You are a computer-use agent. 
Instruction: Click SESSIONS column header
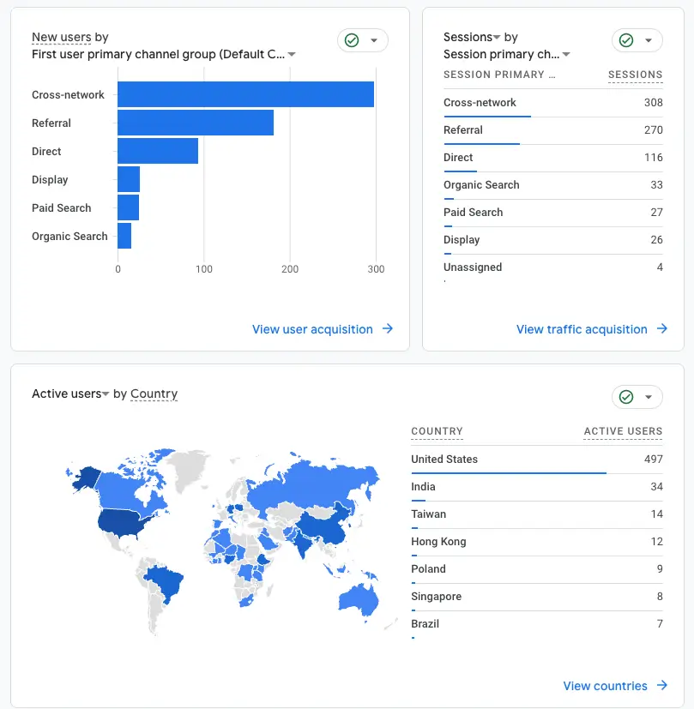pyautogui.click(x=635, y=75)
